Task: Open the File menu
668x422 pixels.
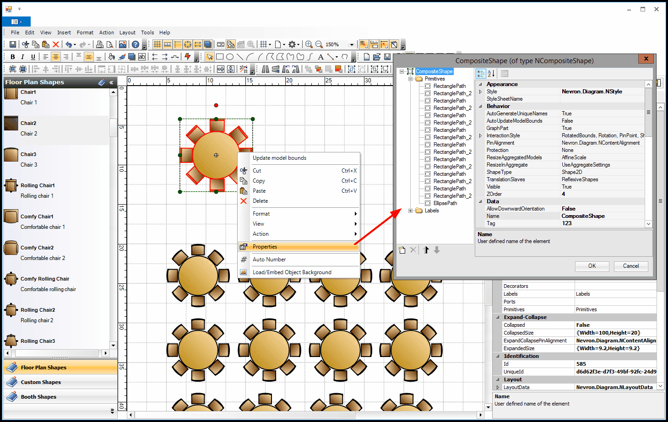Action: click(15, 32)
